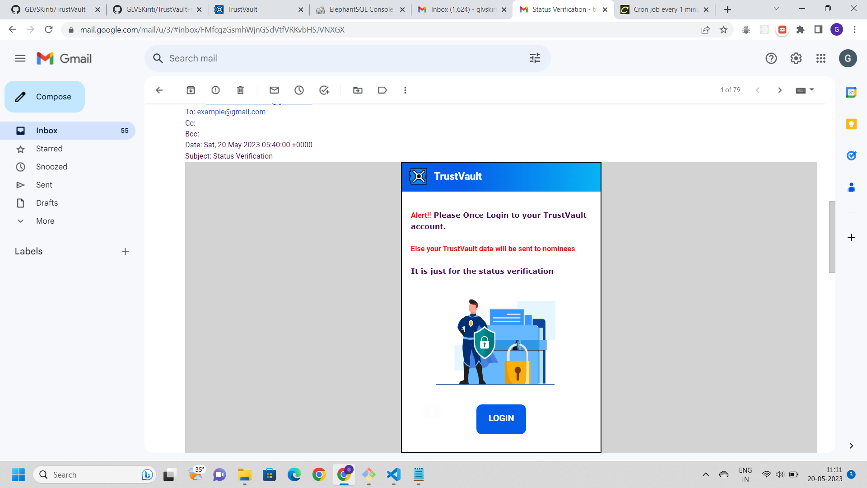
Task: Share this page icon in address bar
Action: (x=705, y=30)
